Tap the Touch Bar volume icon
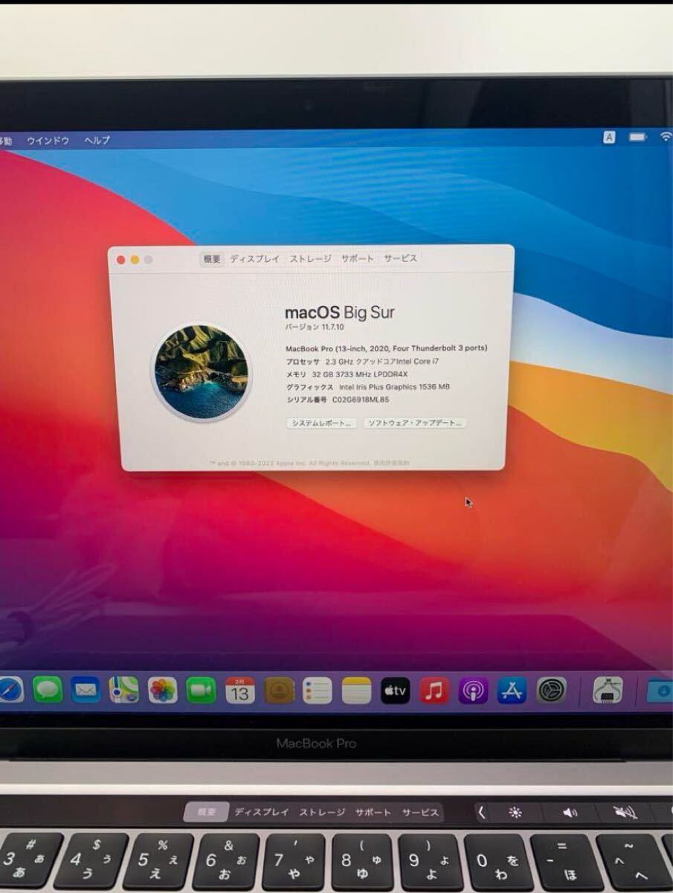The height and width of the screenshot is (893, 673). [570, 813]
